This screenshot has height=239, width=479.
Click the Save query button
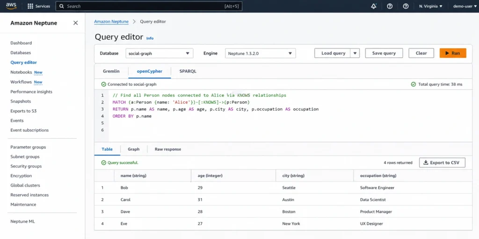tap(384, 53)
